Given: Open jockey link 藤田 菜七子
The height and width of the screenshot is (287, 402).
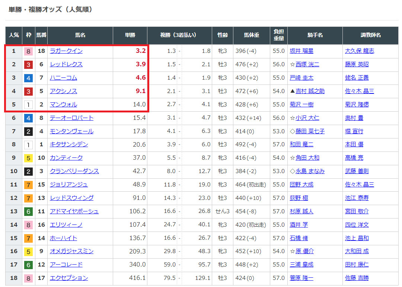Looking at the screenshot, I should click(310, 131).
